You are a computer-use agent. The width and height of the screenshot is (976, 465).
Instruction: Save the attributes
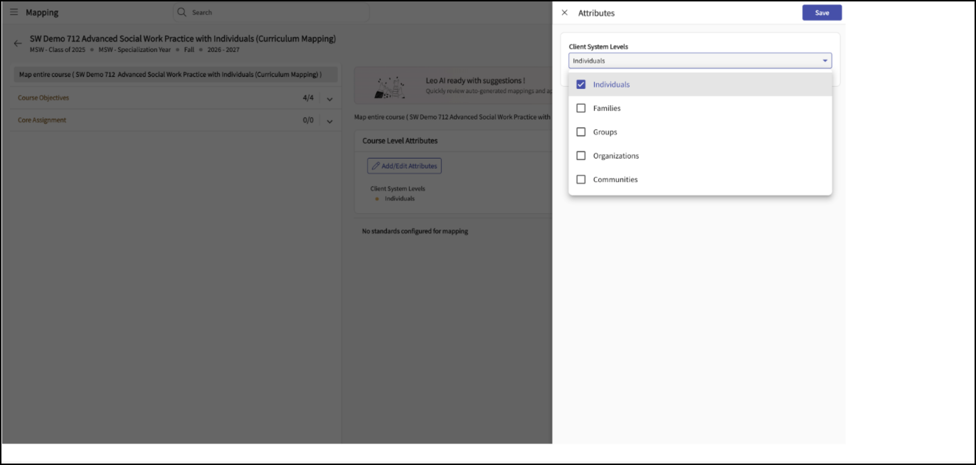(x=822, y=12)
